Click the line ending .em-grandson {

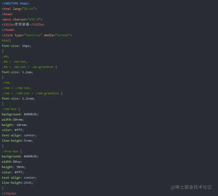coord(29,67)
